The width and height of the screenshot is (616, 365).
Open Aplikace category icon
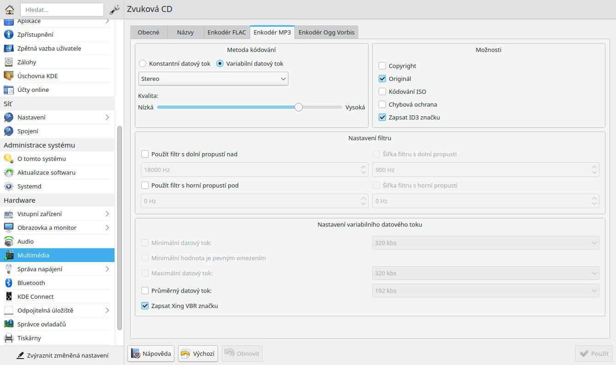pyautogui.click(x=9, y=21)
